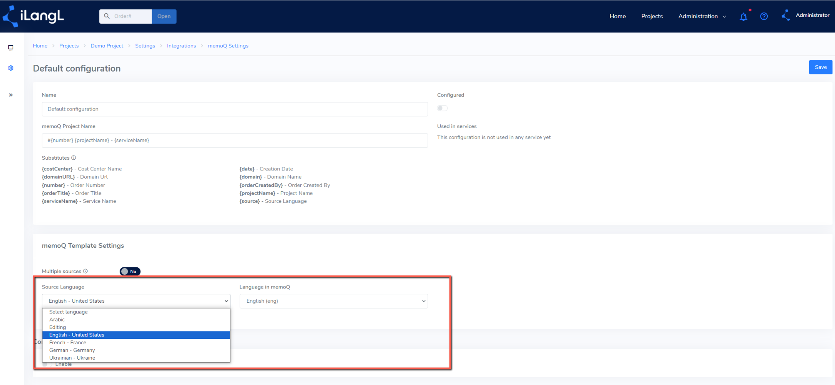Expand the sidebar with double chevron
This screenshot has height=385, width=835.
(11, 95)
